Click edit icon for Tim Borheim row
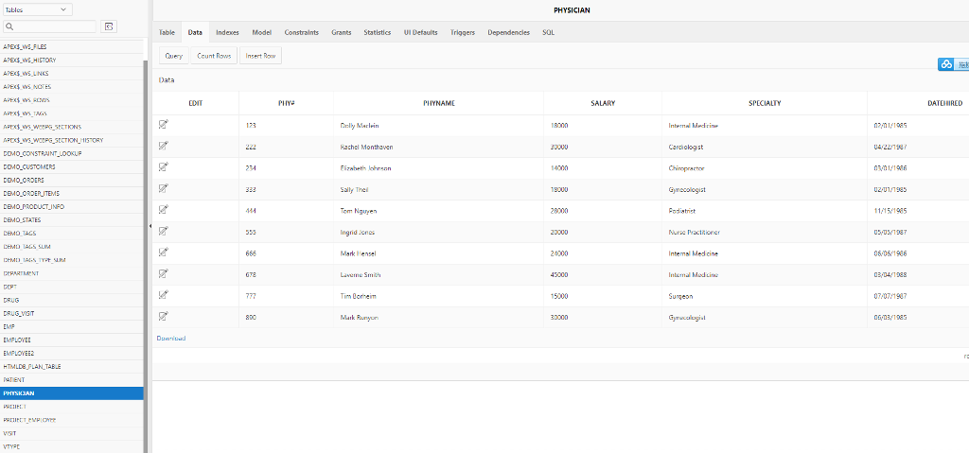Viewport: 969px width, 453px height. click(x=163, y=295)
